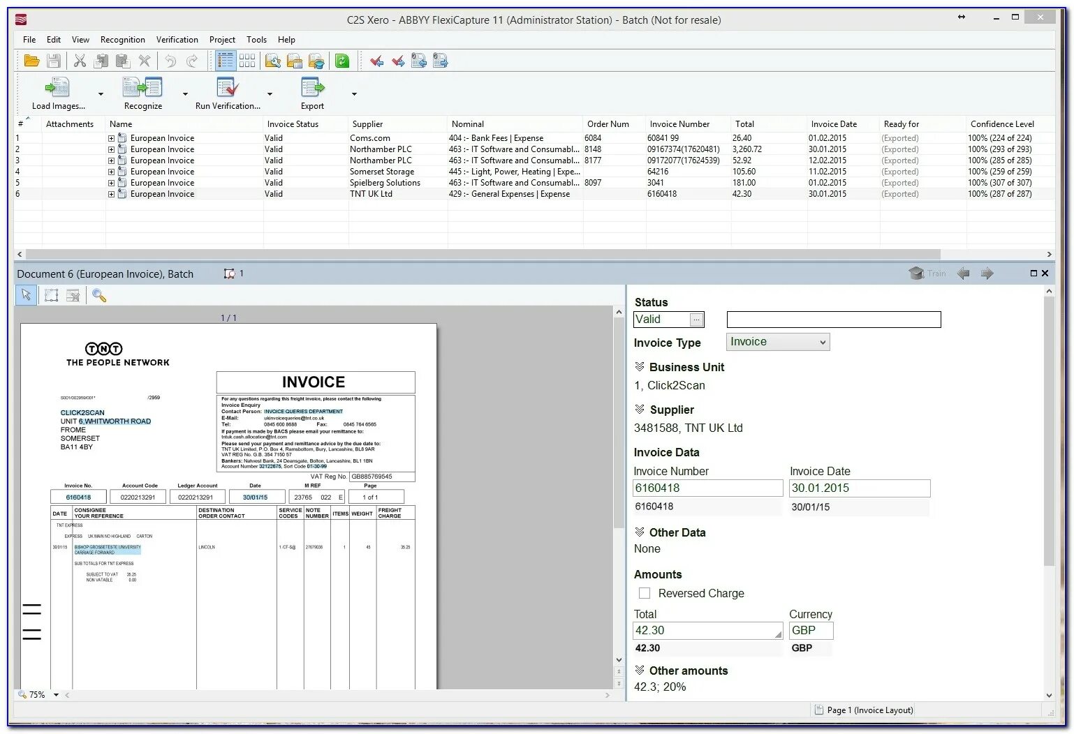Switch to thumbnails grid view icon
The image size is (1074, 734).
tap(247, 61)
